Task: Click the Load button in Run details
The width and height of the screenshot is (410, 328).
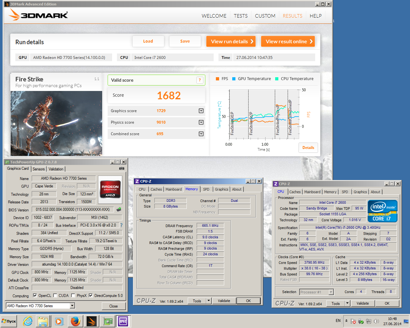Action: tap(148, 41)
